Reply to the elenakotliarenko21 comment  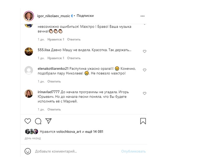54,81
